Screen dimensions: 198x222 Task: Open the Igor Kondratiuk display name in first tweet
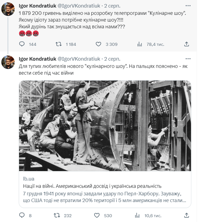click(37, 6)
